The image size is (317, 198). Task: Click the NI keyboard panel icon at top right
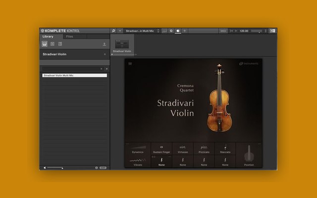(x=272, y=31)
